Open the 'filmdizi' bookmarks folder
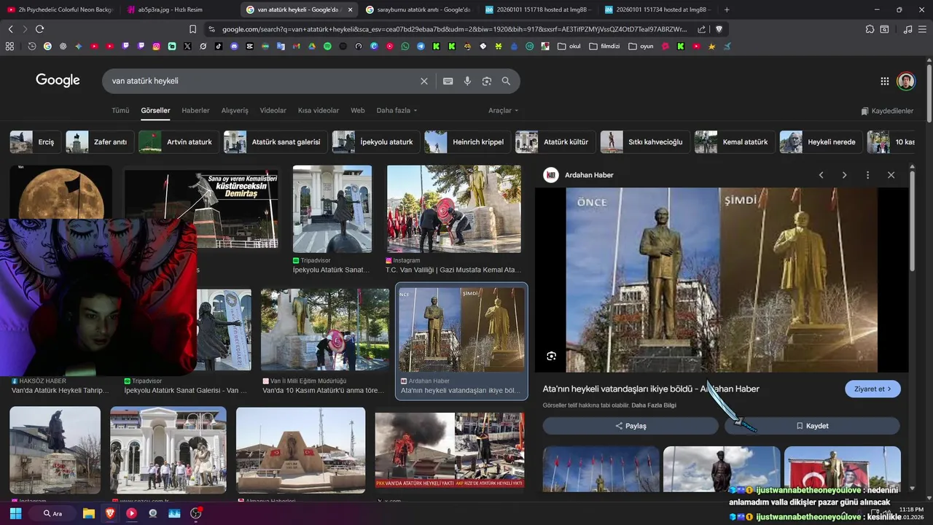Image resolution: width=933 pixels, height=525 pixels. [x=604, y=46]
